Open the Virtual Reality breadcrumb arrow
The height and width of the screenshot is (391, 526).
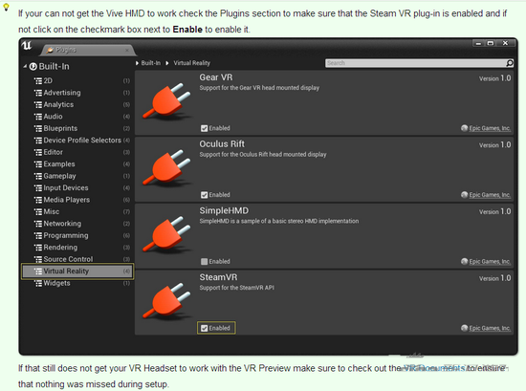tap(167, 63)
